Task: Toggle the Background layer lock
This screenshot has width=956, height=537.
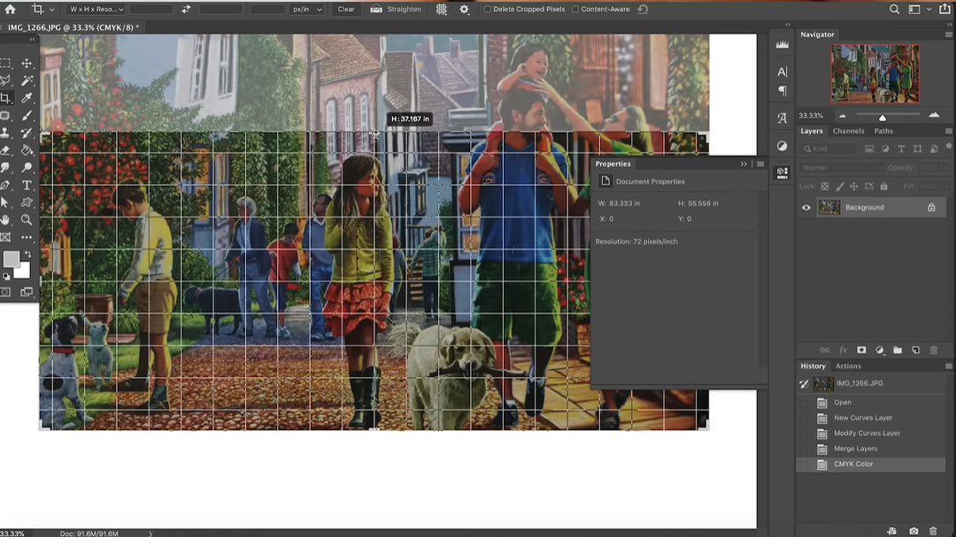Action: pos(931,208)
